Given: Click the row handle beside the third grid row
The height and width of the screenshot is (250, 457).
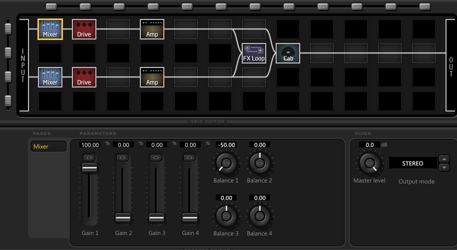Looking at the screenshot, I should 8,76.
